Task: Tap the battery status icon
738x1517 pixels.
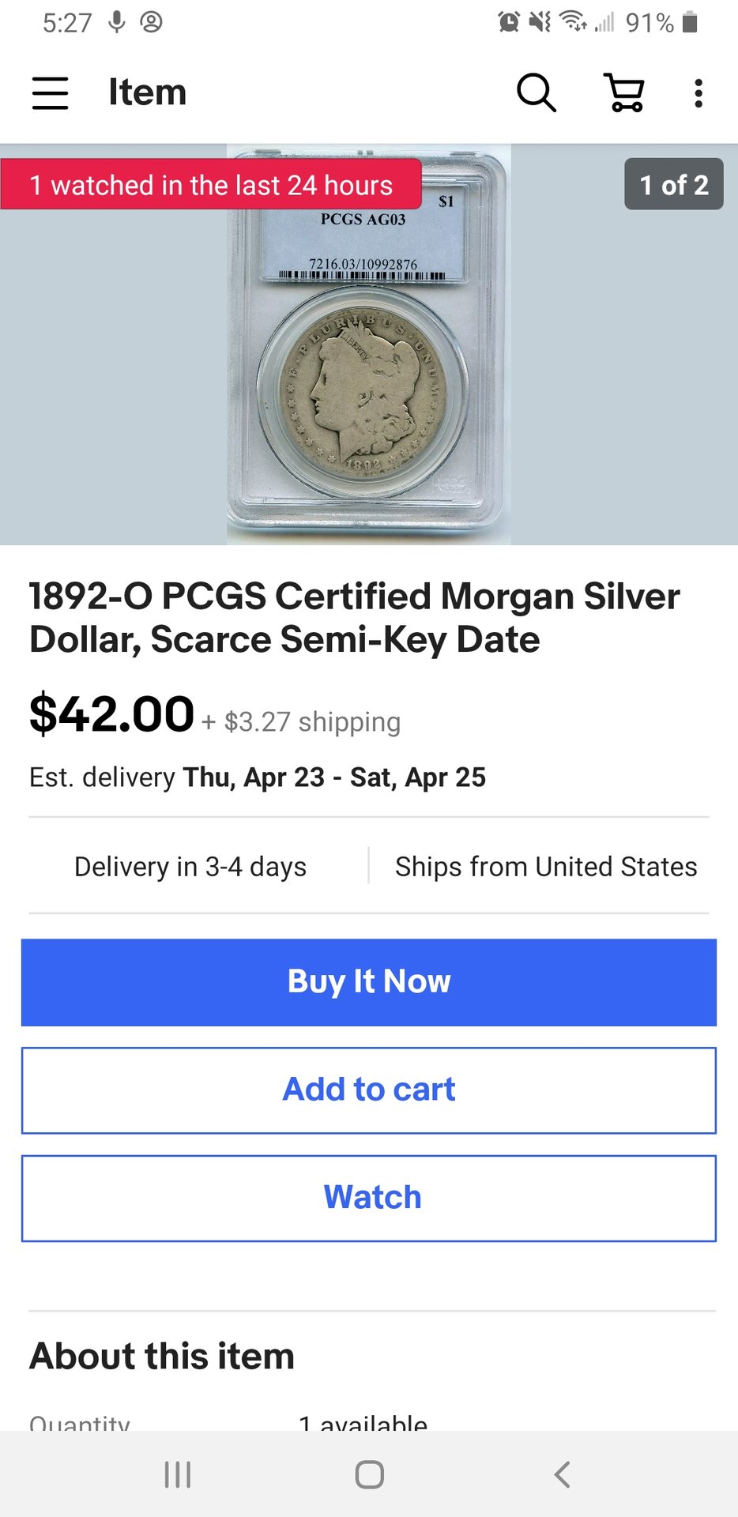Action: tap(690, 22)
